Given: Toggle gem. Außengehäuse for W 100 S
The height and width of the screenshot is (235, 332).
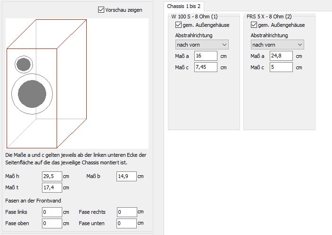Looking at the screenshot, I should pyautogui.click(x=178, y=25).
